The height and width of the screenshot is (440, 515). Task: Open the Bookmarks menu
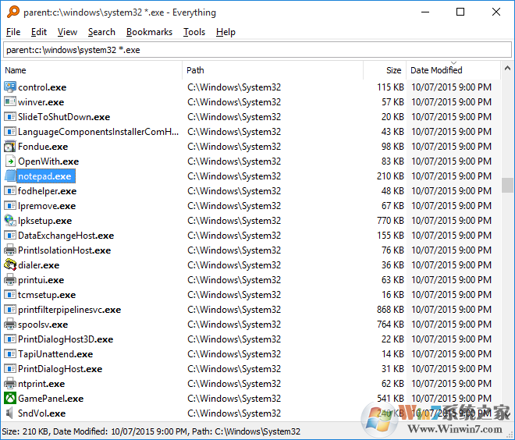(149, 32)
